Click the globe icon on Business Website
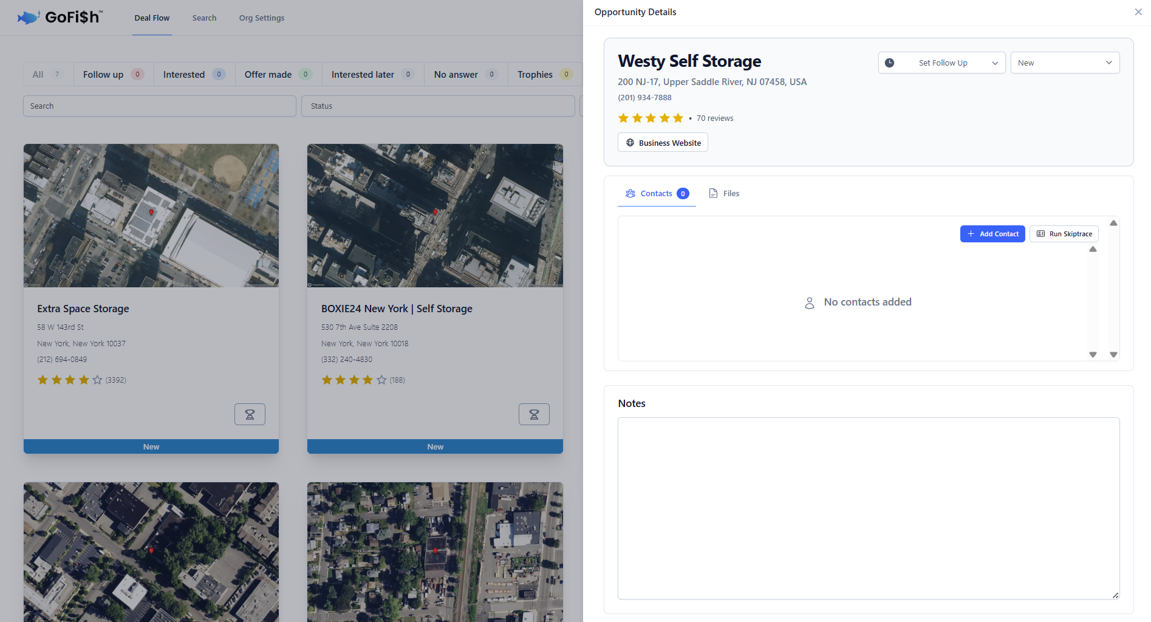This screenshot has height=622, width=1151. [x=630, y=143]
